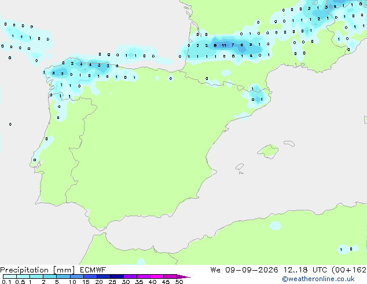Screen dimensions: 367x284
Task: Select the 12..18 UTC time range text
Action: click(304, 270)
